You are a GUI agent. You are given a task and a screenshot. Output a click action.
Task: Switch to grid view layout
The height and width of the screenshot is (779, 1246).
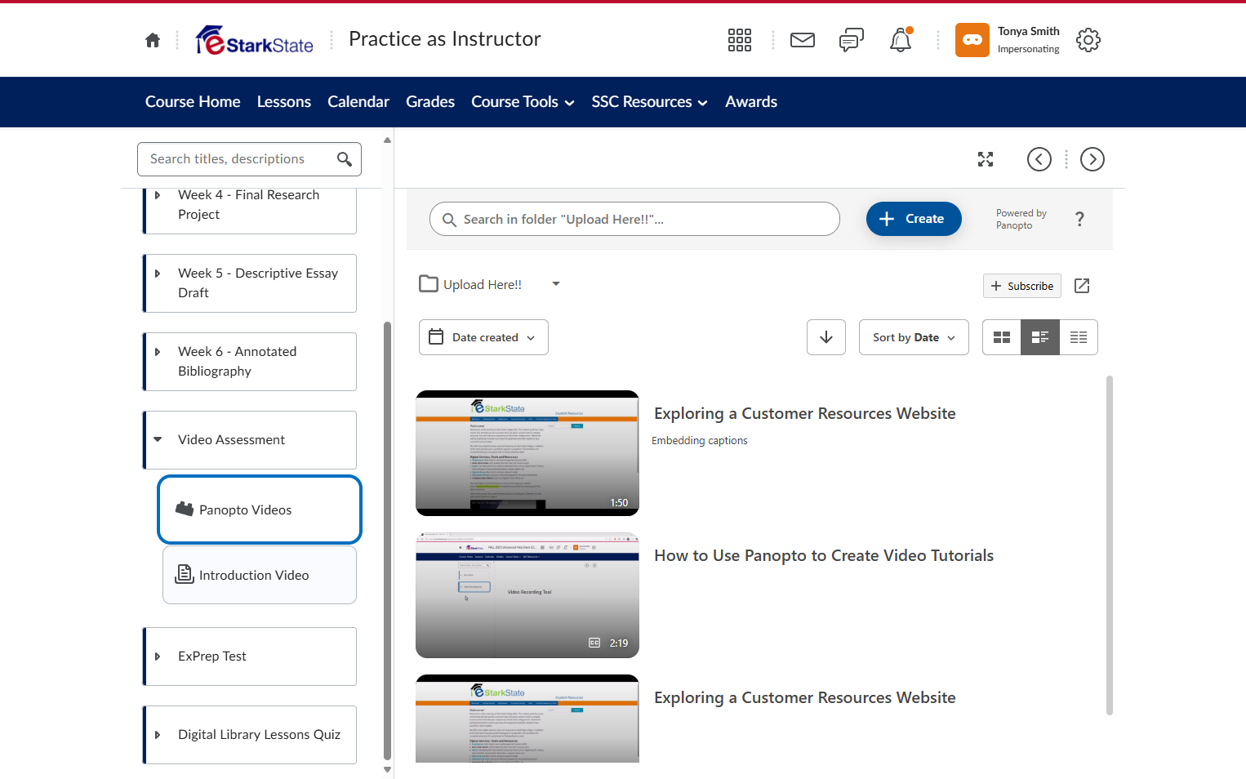(1002, 337)
